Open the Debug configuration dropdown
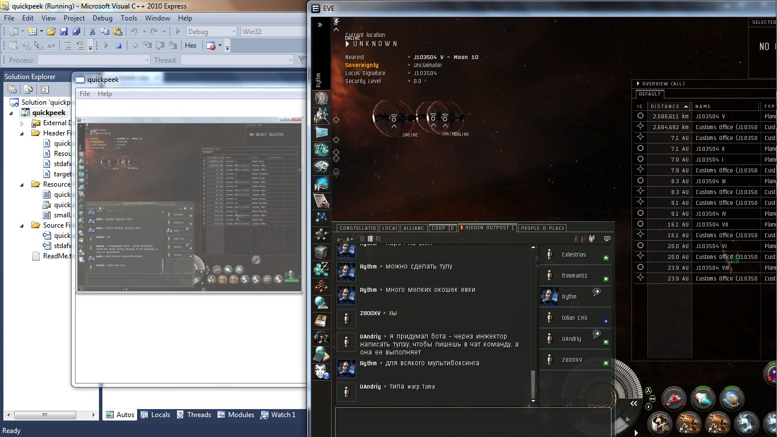 tap(210, 31)
